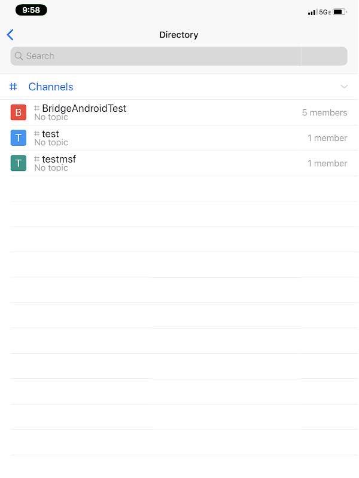
Task: Tap the red B channel avatar
Action: point(19,112)
